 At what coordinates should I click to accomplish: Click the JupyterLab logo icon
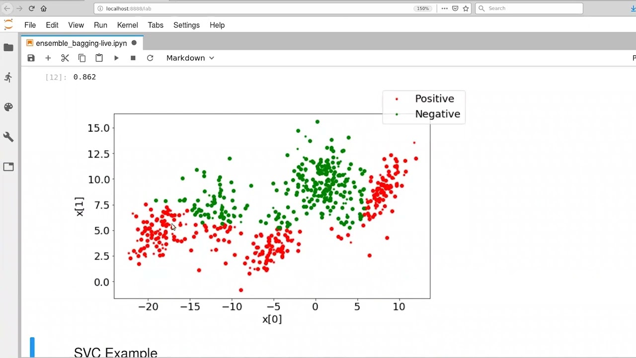[8, 25]
